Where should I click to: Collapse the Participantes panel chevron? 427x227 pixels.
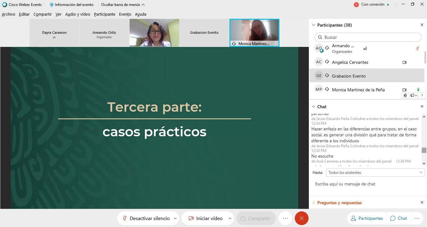point(313,25)
